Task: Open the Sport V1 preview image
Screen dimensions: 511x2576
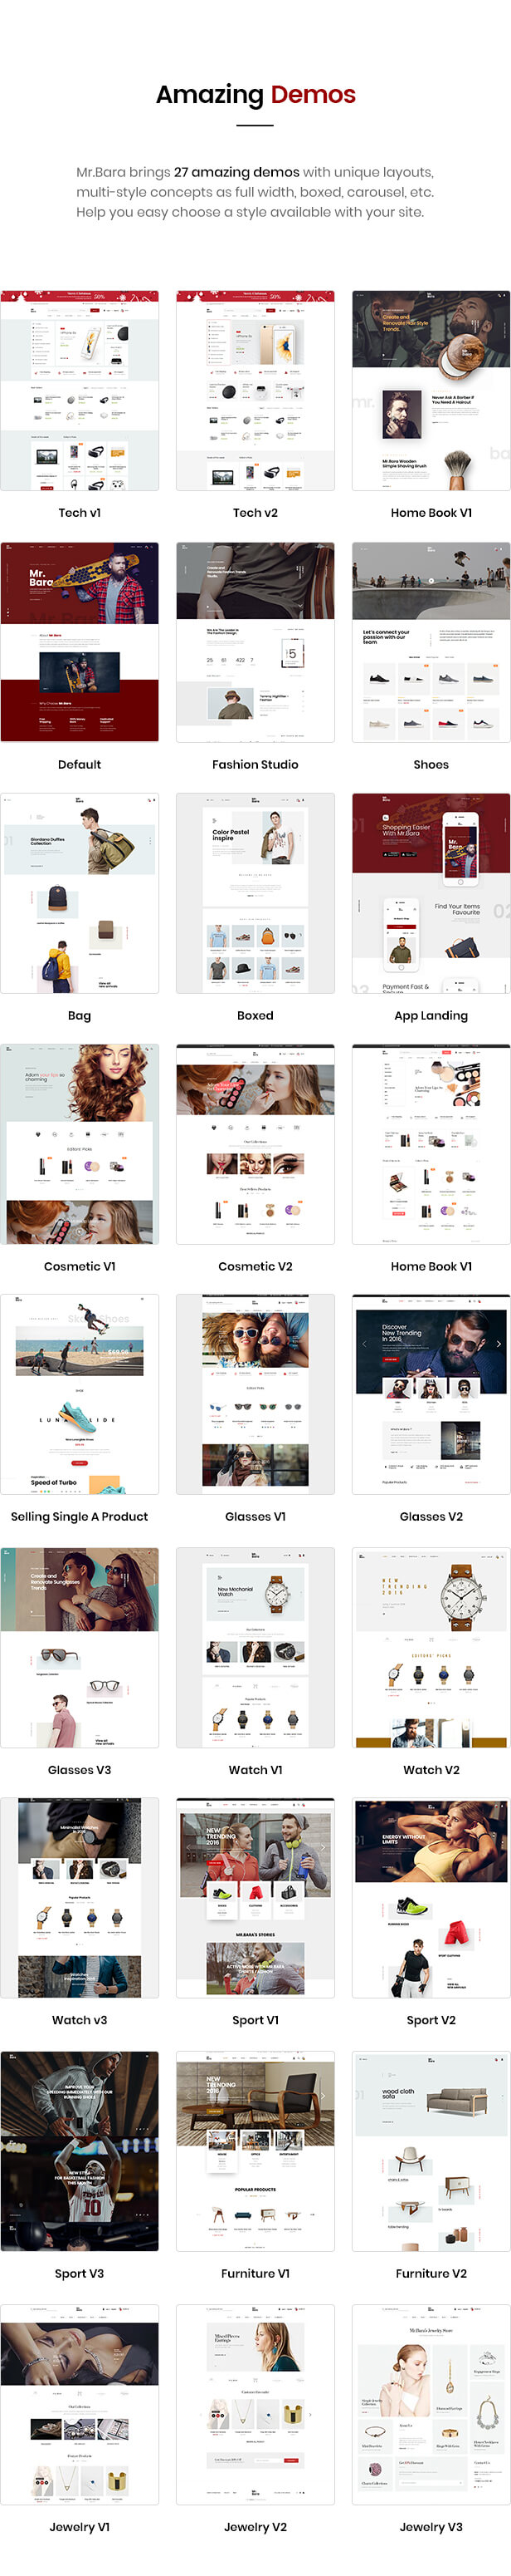Action: point(255,1897)
